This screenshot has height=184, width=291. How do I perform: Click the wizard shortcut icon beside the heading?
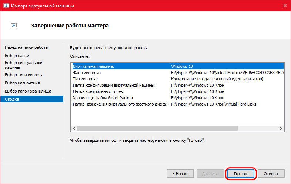click(14, 25)
